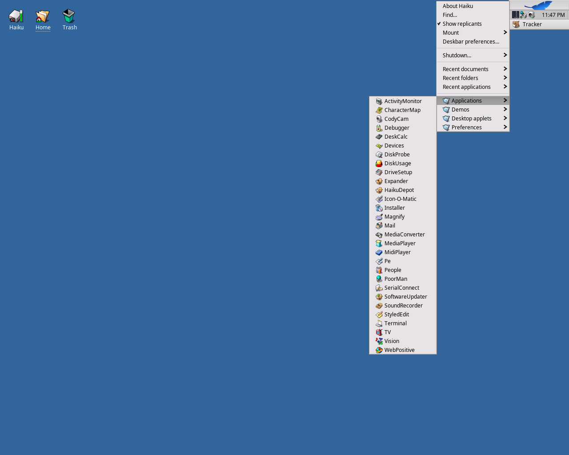Screen dimensions: 569x455
Task: Click the Haiku leaf Deskbar menu button
Action: tap(539, 5)
